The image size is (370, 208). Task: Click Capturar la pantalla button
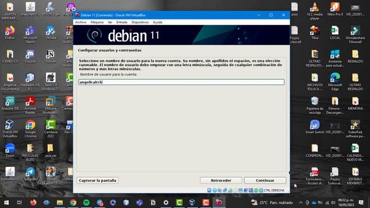[98, 180]
